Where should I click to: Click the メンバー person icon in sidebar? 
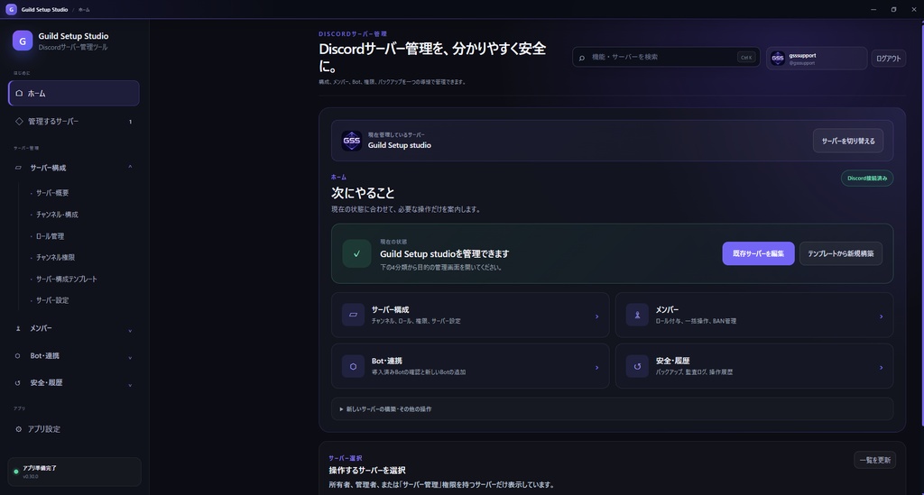(18, 328)
